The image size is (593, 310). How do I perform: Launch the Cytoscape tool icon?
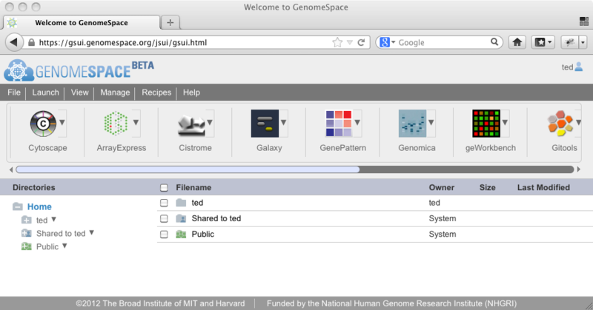pyautogui.click(x=42, y=124)
